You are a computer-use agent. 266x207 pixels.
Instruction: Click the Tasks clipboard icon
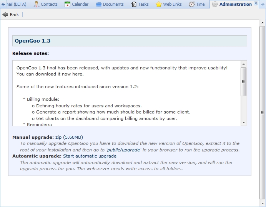134,4
